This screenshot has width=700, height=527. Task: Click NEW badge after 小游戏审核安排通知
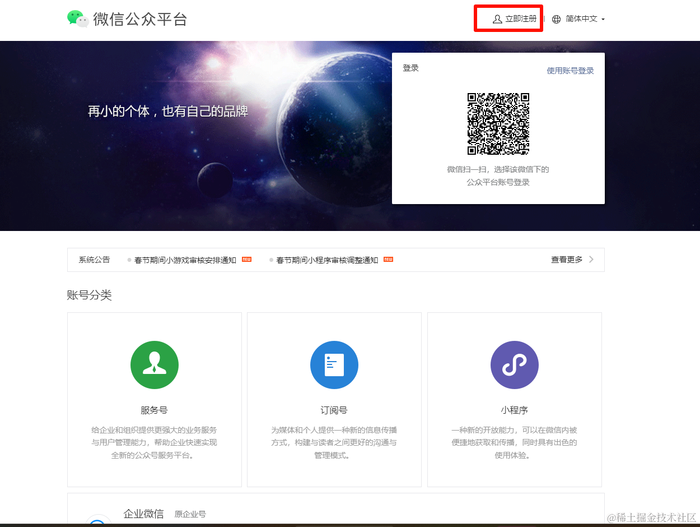pyautogui.click(x=246, y=260)
